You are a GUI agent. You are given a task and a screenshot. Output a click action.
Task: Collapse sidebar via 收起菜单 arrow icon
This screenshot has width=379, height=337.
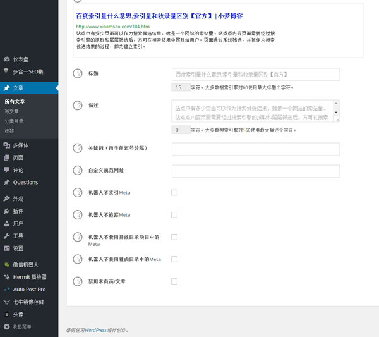pyautogui.click(x=7, y=327)
